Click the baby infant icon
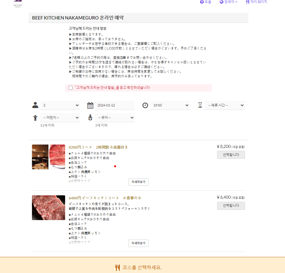285x273 pixels. (90, 118)
